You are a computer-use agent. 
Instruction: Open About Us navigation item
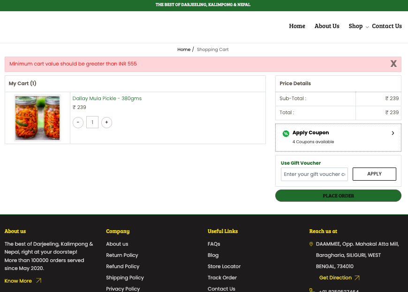click(x=327, y=26)
